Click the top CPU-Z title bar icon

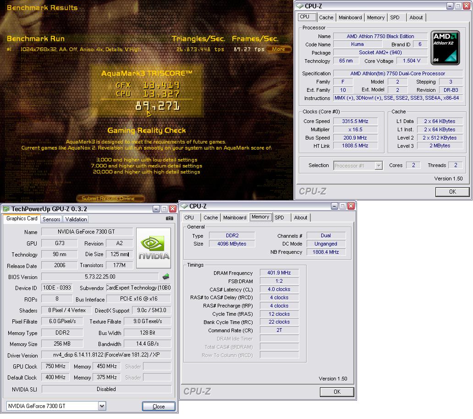pos(300,6)
